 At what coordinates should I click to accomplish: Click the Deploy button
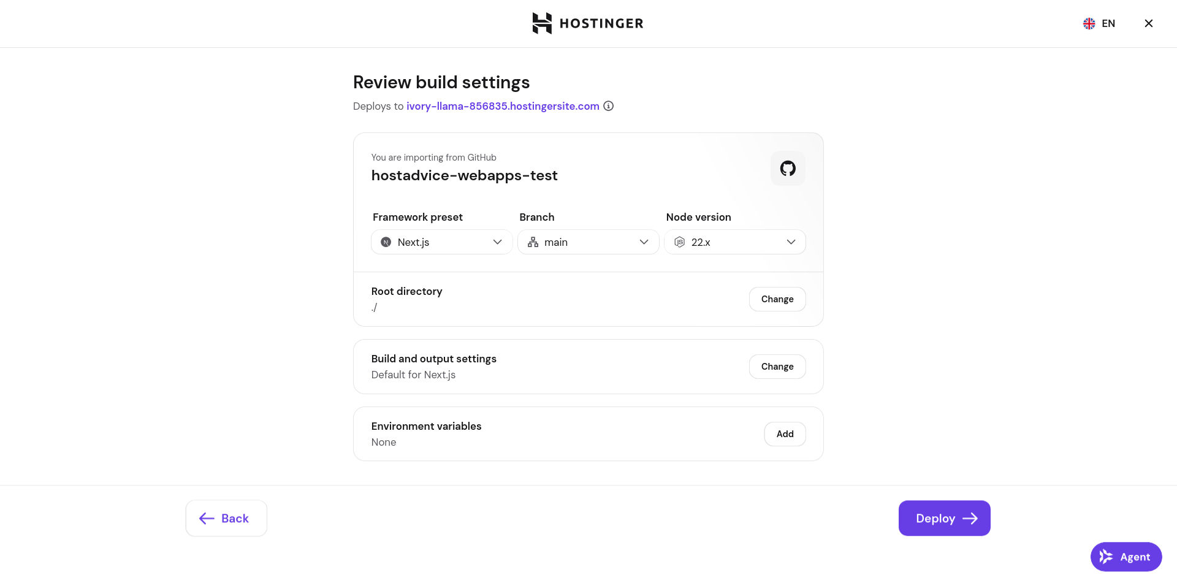(945, 518)
